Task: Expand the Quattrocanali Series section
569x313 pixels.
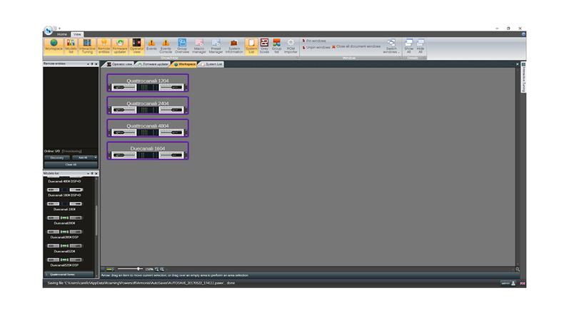Action: click(x=69, y=274)
